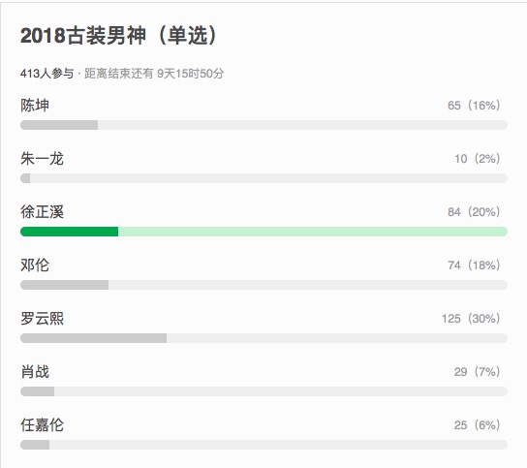This screenshot has width=527, height=468.
Task: Click the 任嘉伦 progress bar
Action: pos(263,445)
